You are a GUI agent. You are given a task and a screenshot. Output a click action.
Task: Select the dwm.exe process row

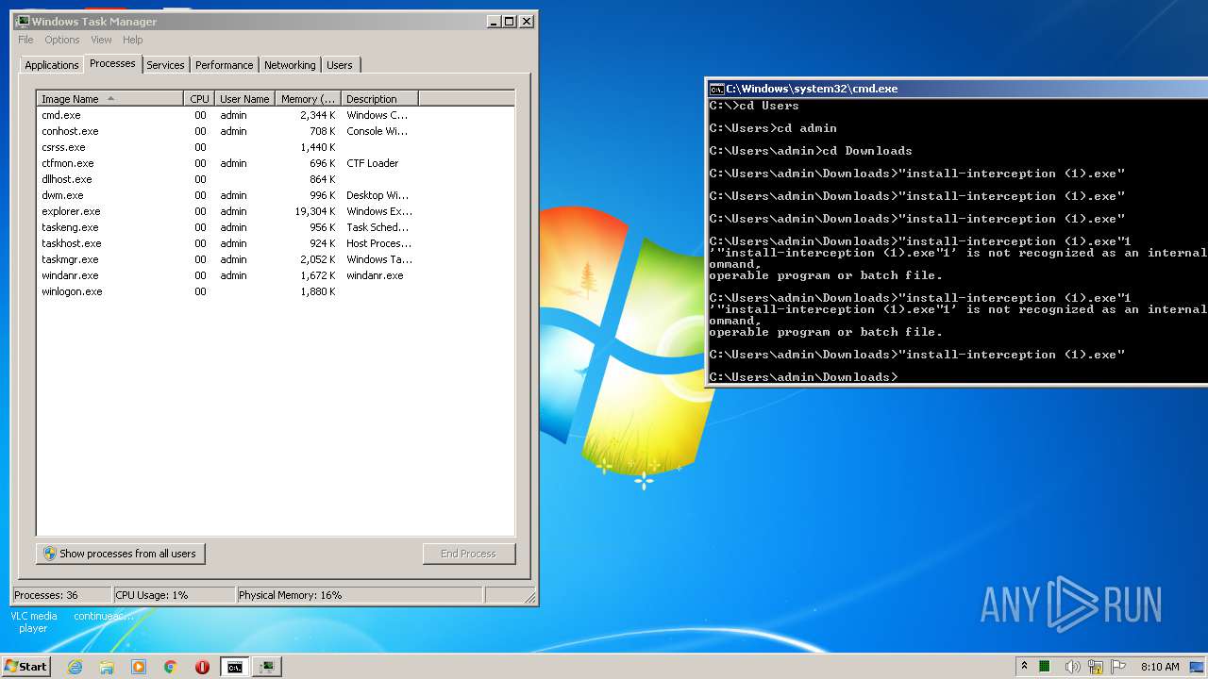[276, 195]
